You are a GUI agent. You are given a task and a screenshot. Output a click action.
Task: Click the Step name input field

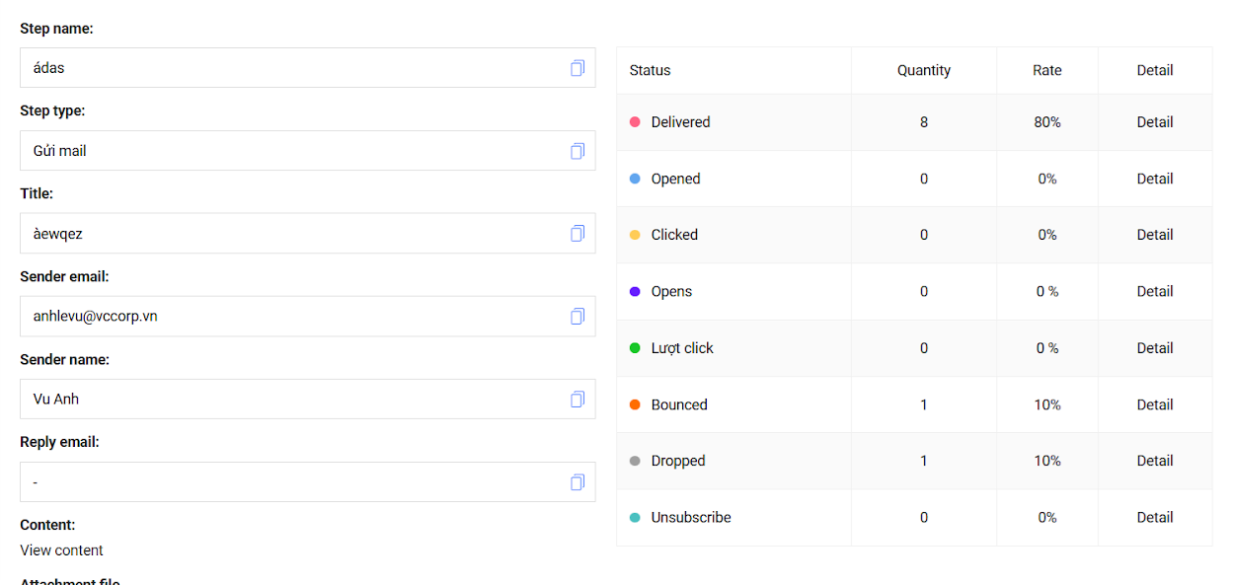(307, 68)
